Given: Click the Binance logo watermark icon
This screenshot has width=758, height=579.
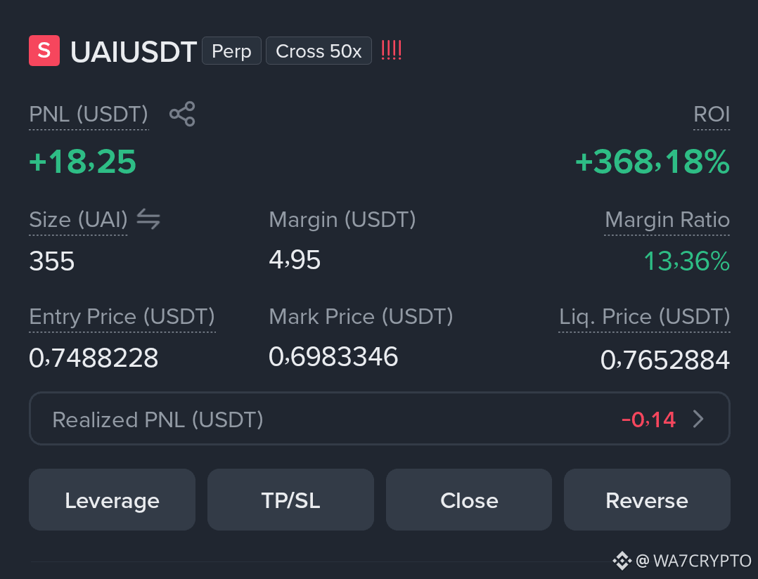Looking at the screenshot, I should coord(622,561).
